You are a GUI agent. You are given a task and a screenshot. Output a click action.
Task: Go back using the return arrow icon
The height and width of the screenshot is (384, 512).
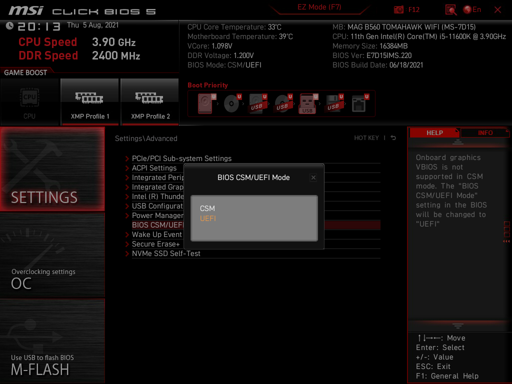click(x=393, y=138)
